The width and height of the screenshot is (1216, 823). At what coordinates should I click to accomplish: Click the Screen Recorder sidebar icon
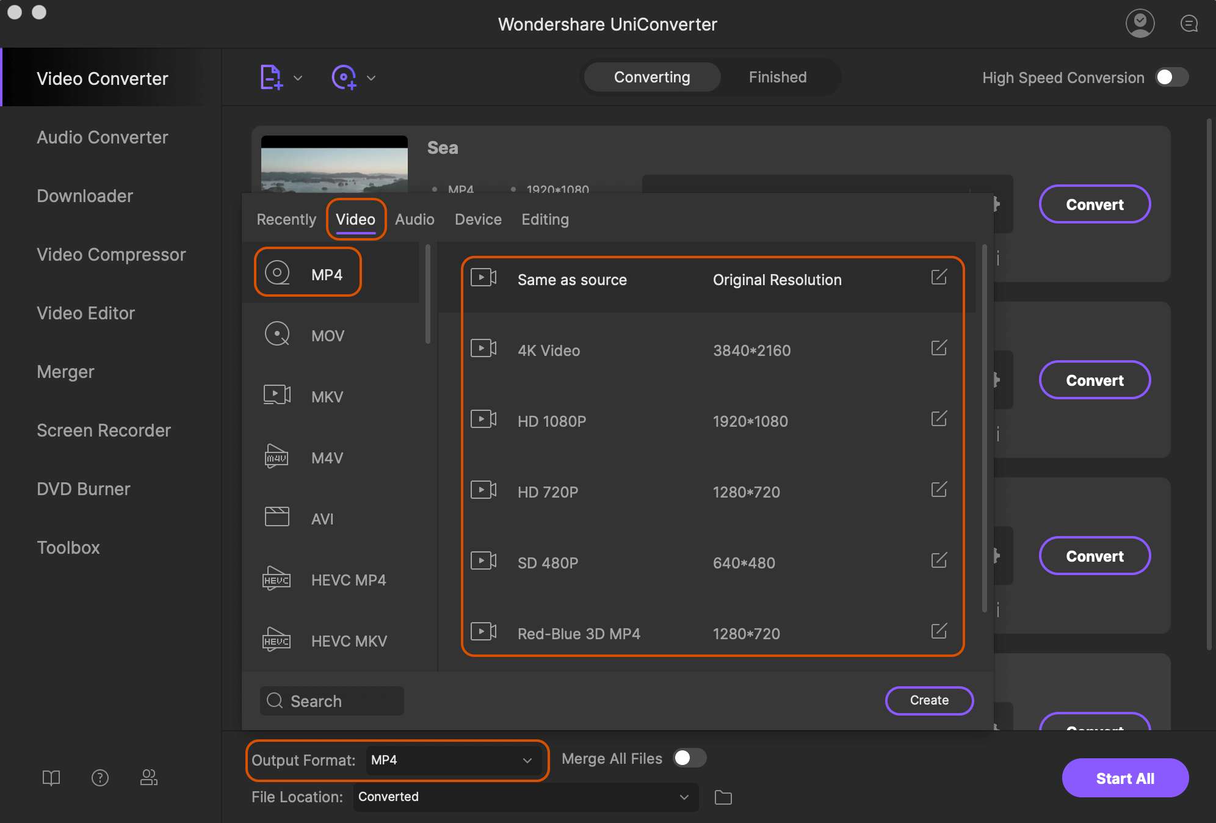[103, 430]
